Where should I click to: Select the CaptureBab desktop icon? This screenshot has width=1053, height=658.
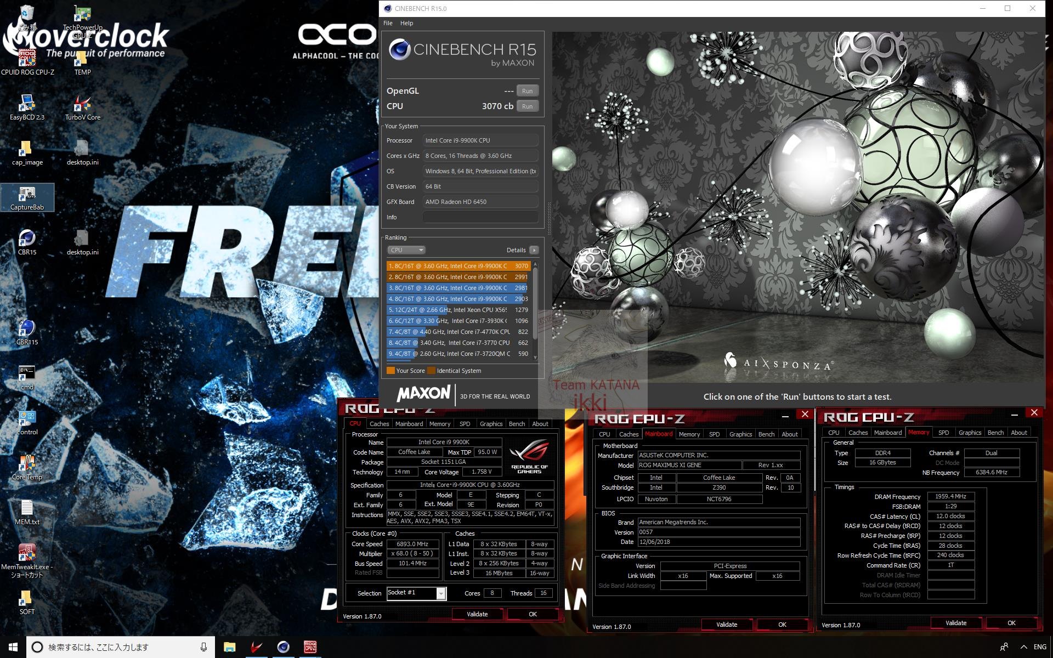(27, 197)
